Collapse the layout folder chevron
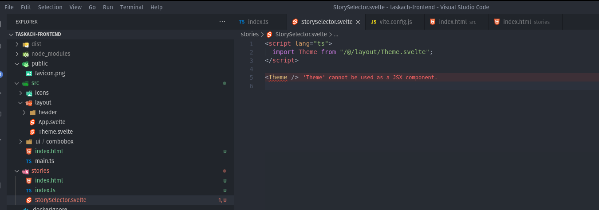The image size is (599, 210). (20, 102)
